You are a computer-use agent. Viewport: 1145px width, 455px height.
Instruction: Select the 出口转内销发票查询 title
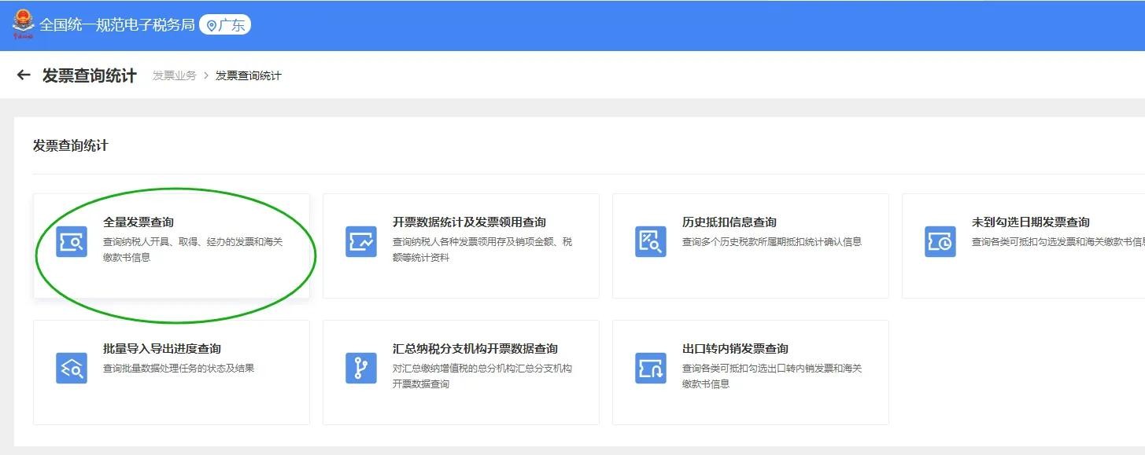[735, 349]
